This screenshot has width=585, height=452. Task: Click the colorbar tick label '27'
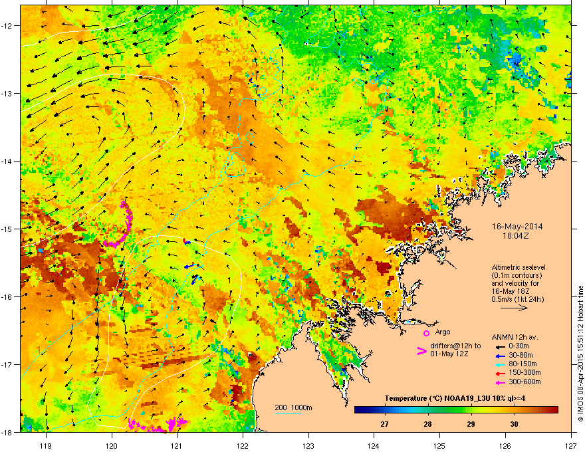tap(384, 424)
